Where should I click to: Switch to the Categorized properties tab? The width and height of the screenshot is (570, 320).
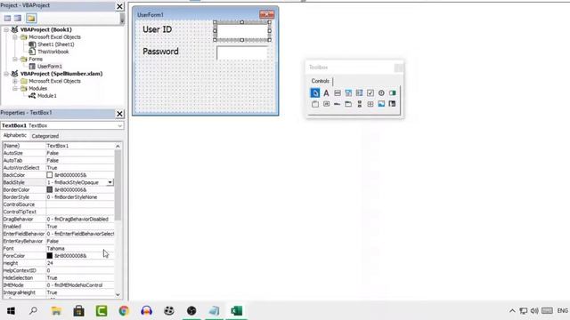click(x=45, y=136)
